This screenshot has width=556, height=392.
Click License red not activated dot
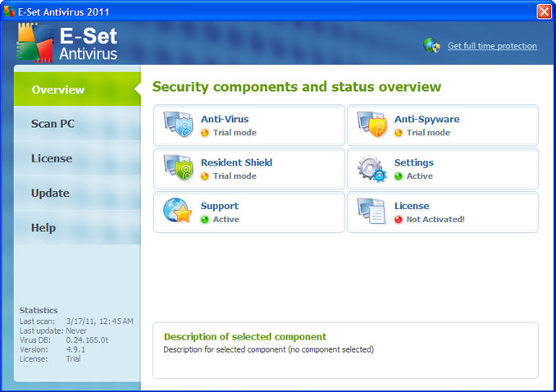pos(399,220)
